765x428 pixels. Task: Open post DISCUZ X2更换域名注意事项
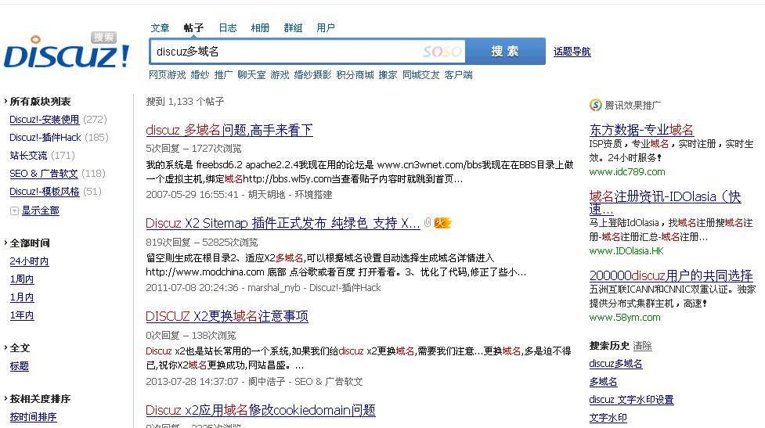[x=227, y=316]
